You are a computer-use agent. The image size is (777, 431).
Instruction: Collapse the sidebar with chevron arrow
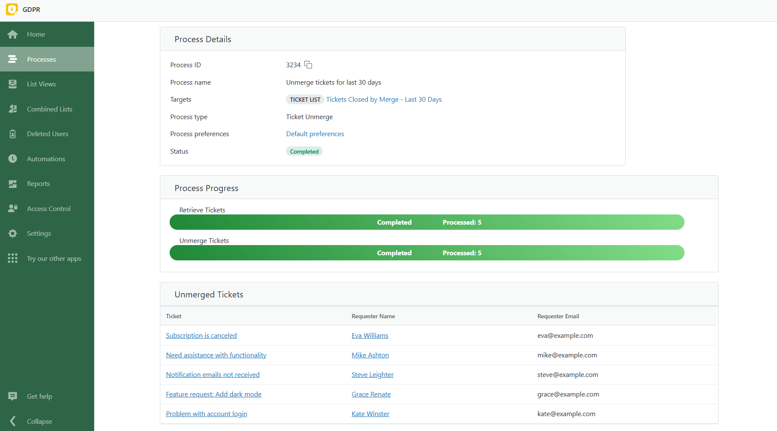[x=13, y=421]
